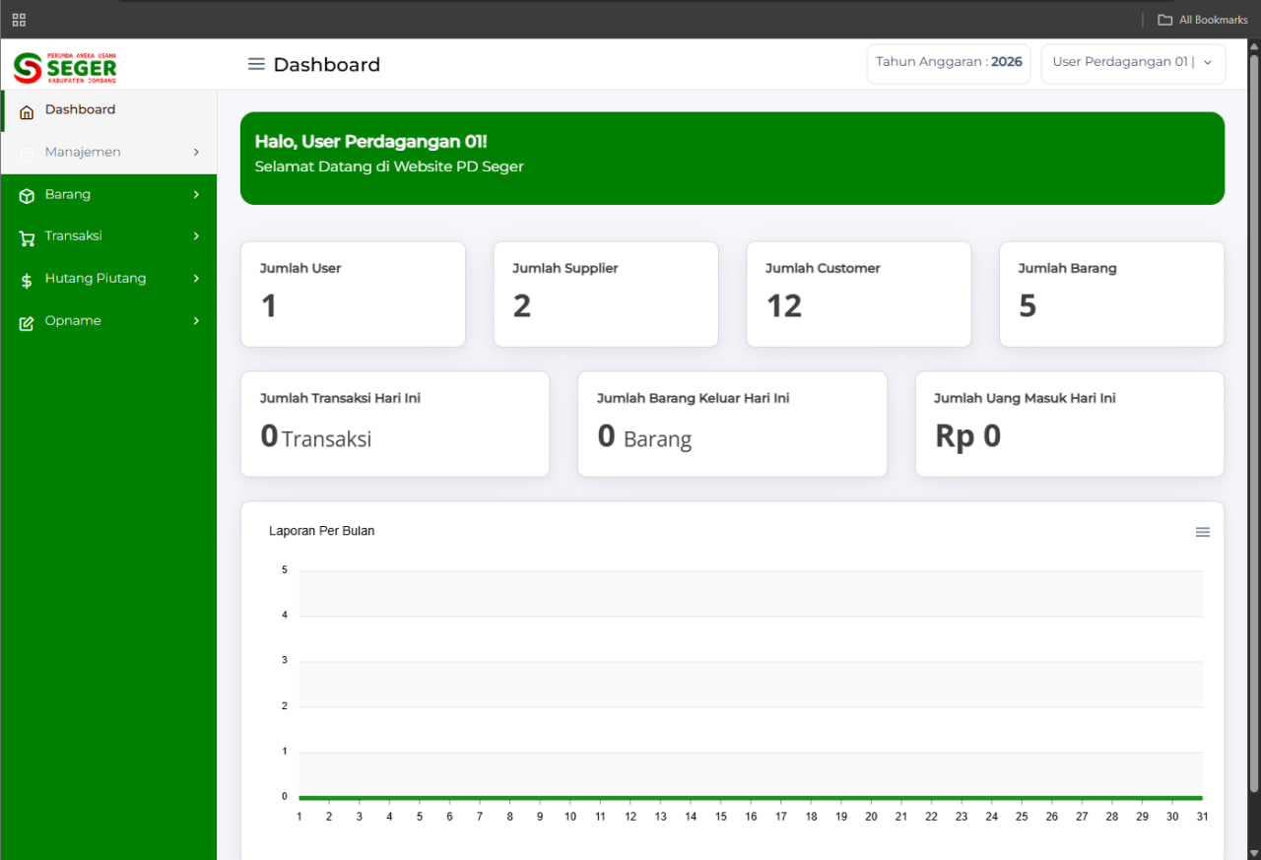Click the Opname edit icon

point(27,322)
